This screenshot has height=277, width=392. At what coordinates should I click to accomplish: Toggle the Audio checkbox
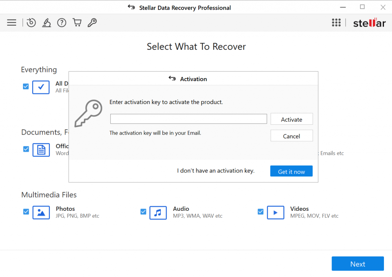pos(143,212)
